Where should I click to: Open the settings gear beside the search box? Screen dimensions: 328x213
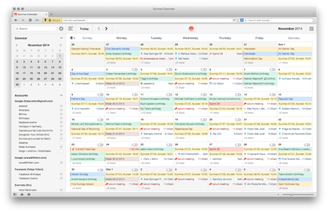pyautogui.click(x=61, y=29)
